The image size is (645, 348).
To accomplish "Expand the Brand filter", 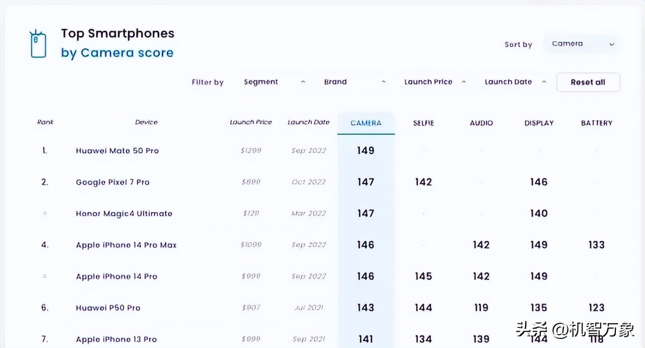I will tap(355, 82).
